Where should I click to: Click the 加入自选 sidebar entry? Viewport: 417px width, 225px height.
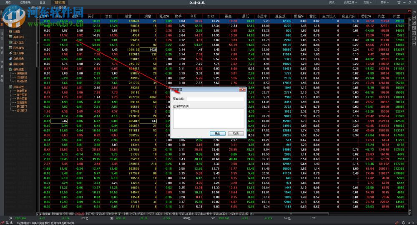click(x=18, y=42)
